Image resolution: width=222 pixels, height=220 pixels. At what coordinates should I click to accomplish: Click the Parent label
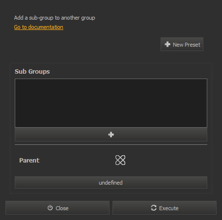tap(29, 160)
